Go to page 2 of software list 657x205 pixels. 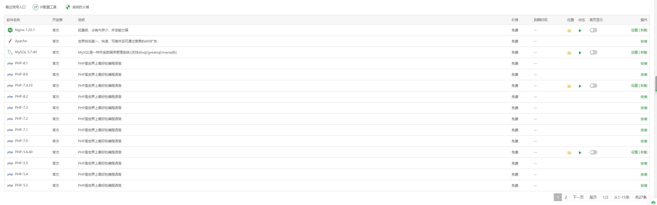566,197
